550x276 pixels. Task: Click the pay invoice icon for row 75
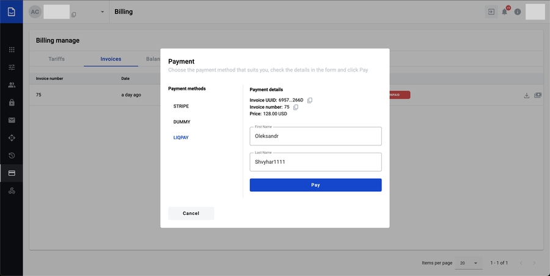point(537,95)
